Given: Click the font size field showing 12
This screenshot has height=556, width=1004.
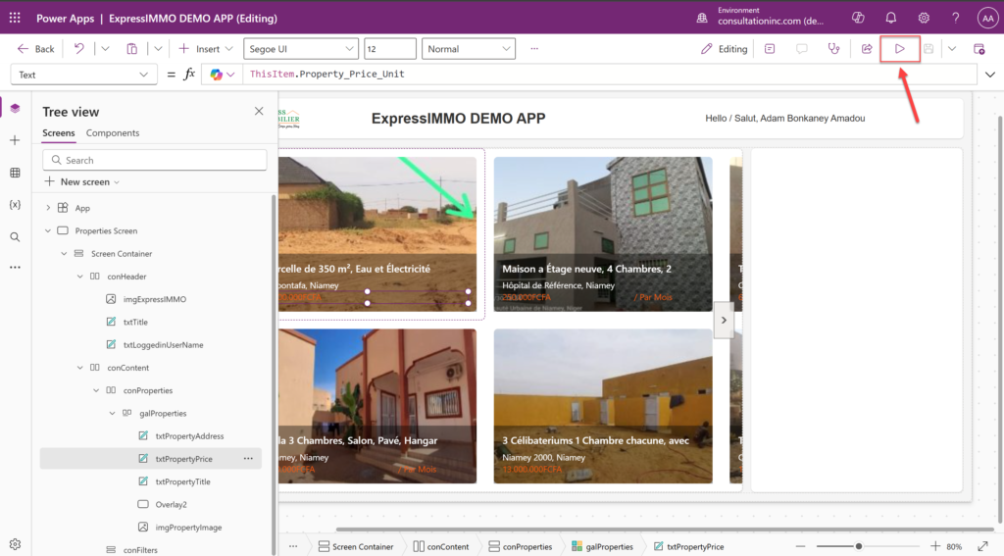Looking at the screenshot, I should tap(390, 49).
